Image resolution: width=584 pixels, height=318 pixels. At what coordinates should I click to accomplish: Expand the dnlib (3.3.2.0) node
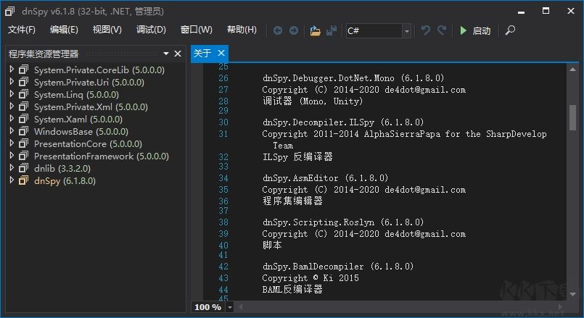(x=12, y=168)
